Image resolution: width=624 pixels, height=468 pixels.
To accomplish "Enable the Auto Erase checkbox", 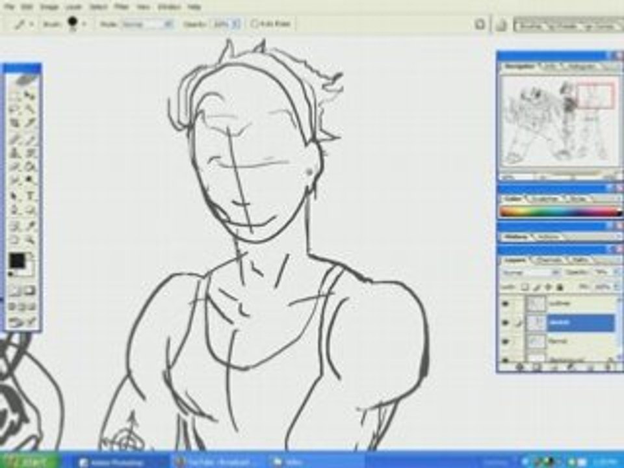I will [254, 24].
